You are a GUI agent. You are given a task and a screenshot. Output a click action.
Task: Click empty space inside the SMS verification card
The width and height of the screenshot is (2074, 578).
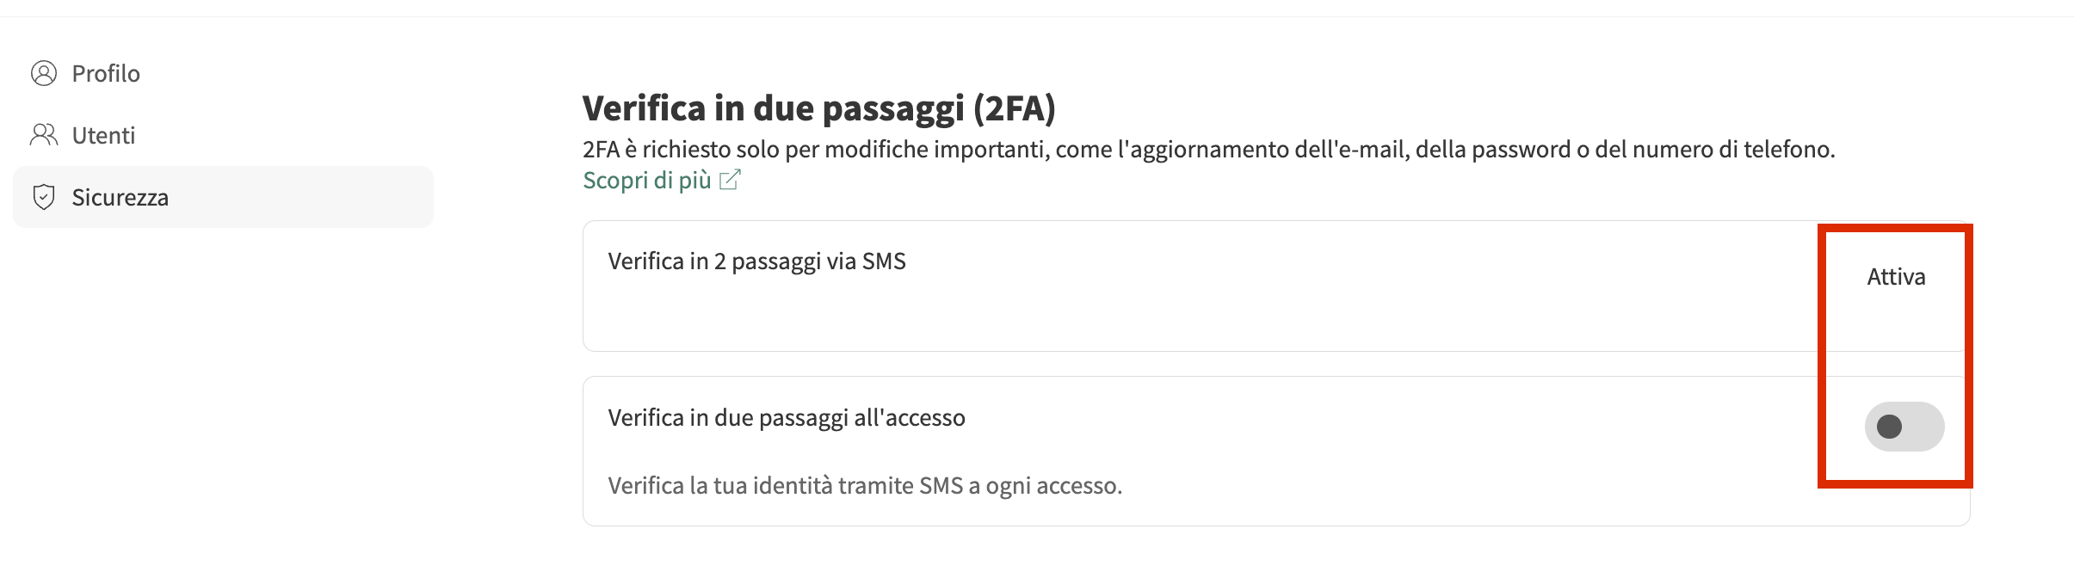click(x=1205, y=310)
